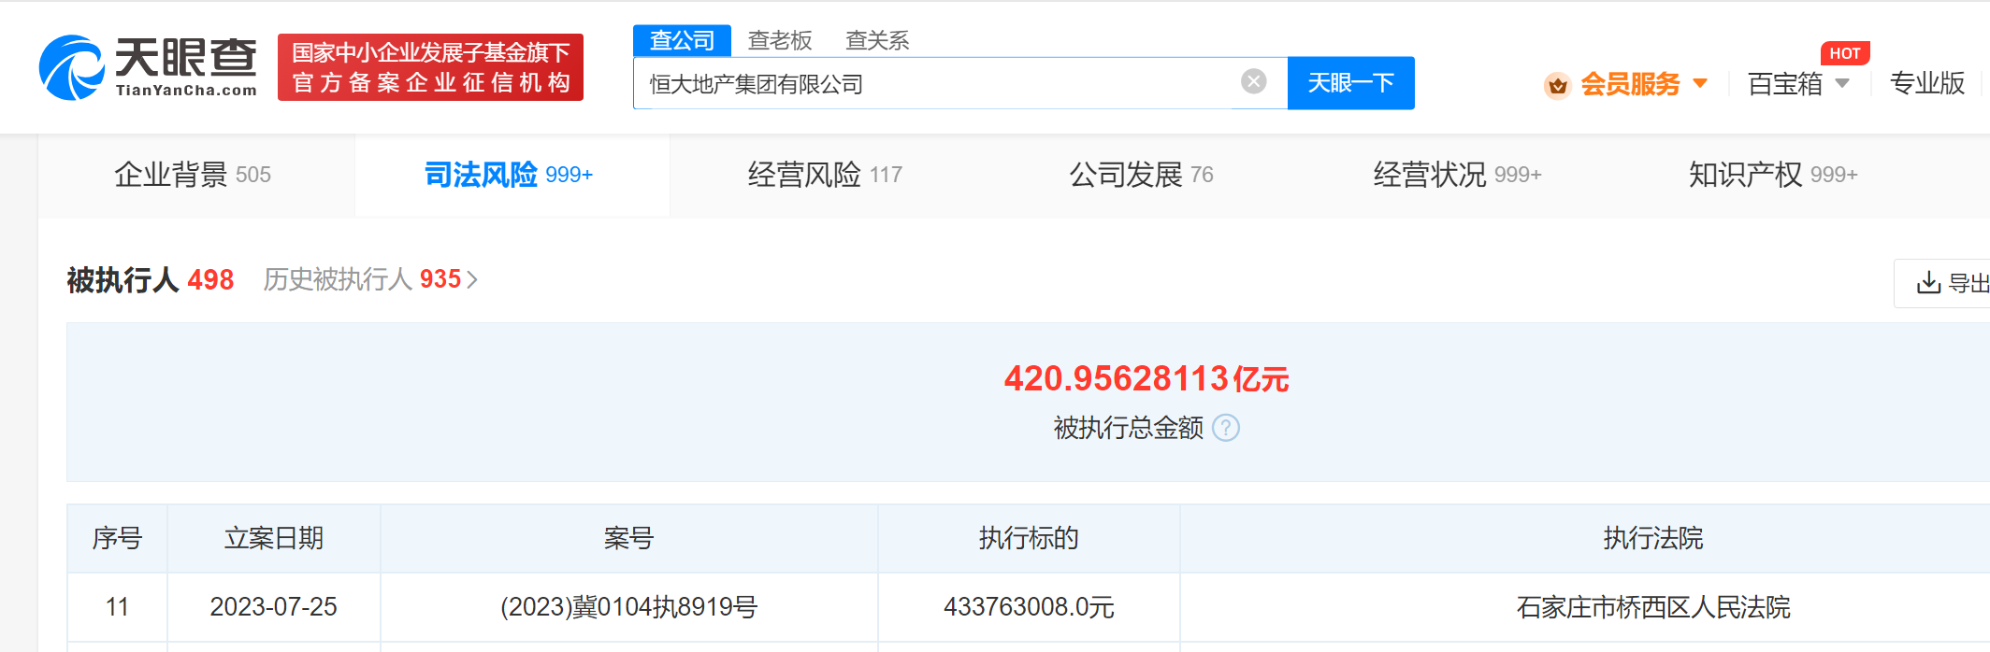Click the red 国家中小企业发展子基金旗下 banner
The image size is (1990, 652).
point(430,67)
